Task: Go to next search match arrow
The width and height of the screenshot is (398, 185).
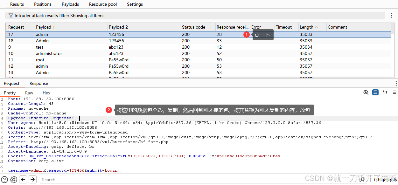Action: [33, 180]
